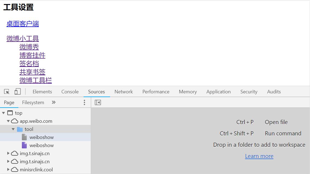Switch to the Audits tab
Screen dimensions: 310x174
274,92
